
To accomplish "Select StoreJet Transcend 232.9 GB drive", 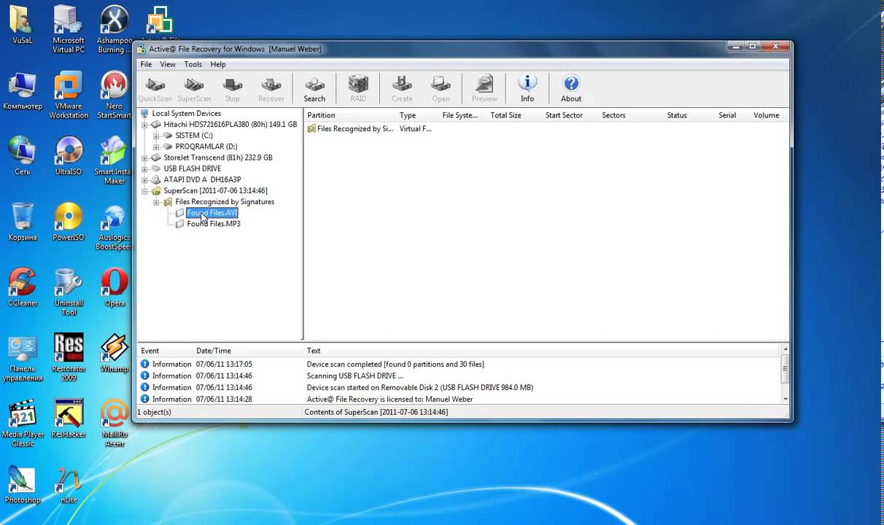I will 218,157.
